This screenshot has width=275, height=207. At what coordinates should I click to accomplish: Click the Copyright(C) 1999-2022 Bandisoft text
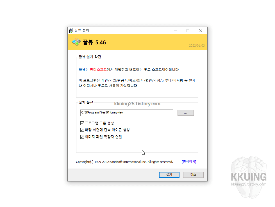[124, 162]
